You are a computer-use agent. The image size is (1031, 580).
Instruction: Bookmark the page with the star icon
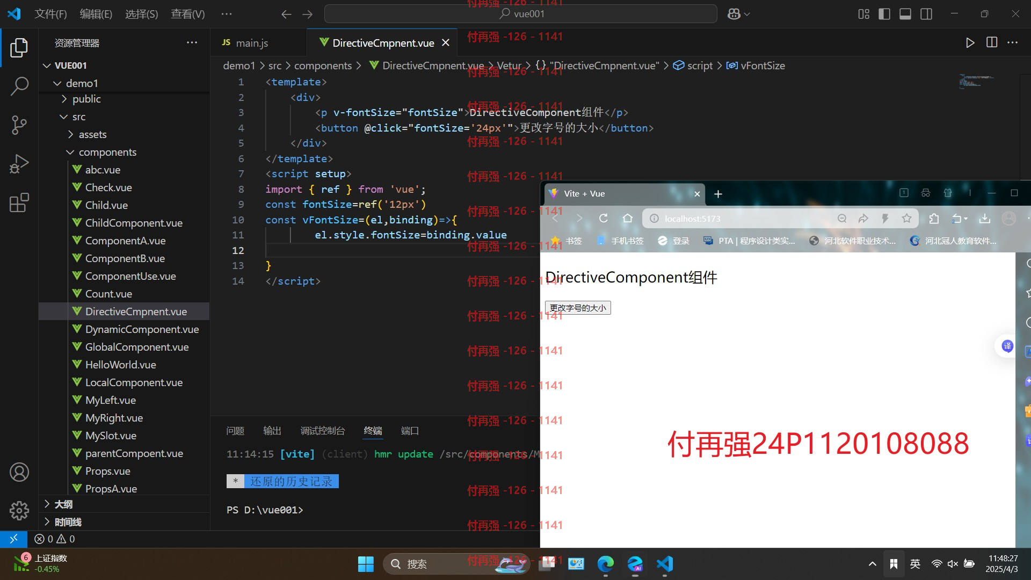(906, 219)
